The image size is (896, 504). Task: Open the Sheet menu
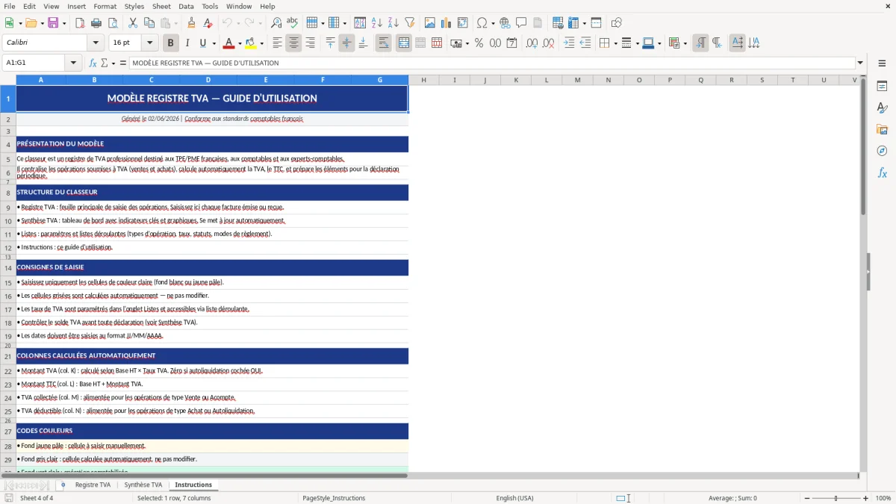click(x=162, y=6)
